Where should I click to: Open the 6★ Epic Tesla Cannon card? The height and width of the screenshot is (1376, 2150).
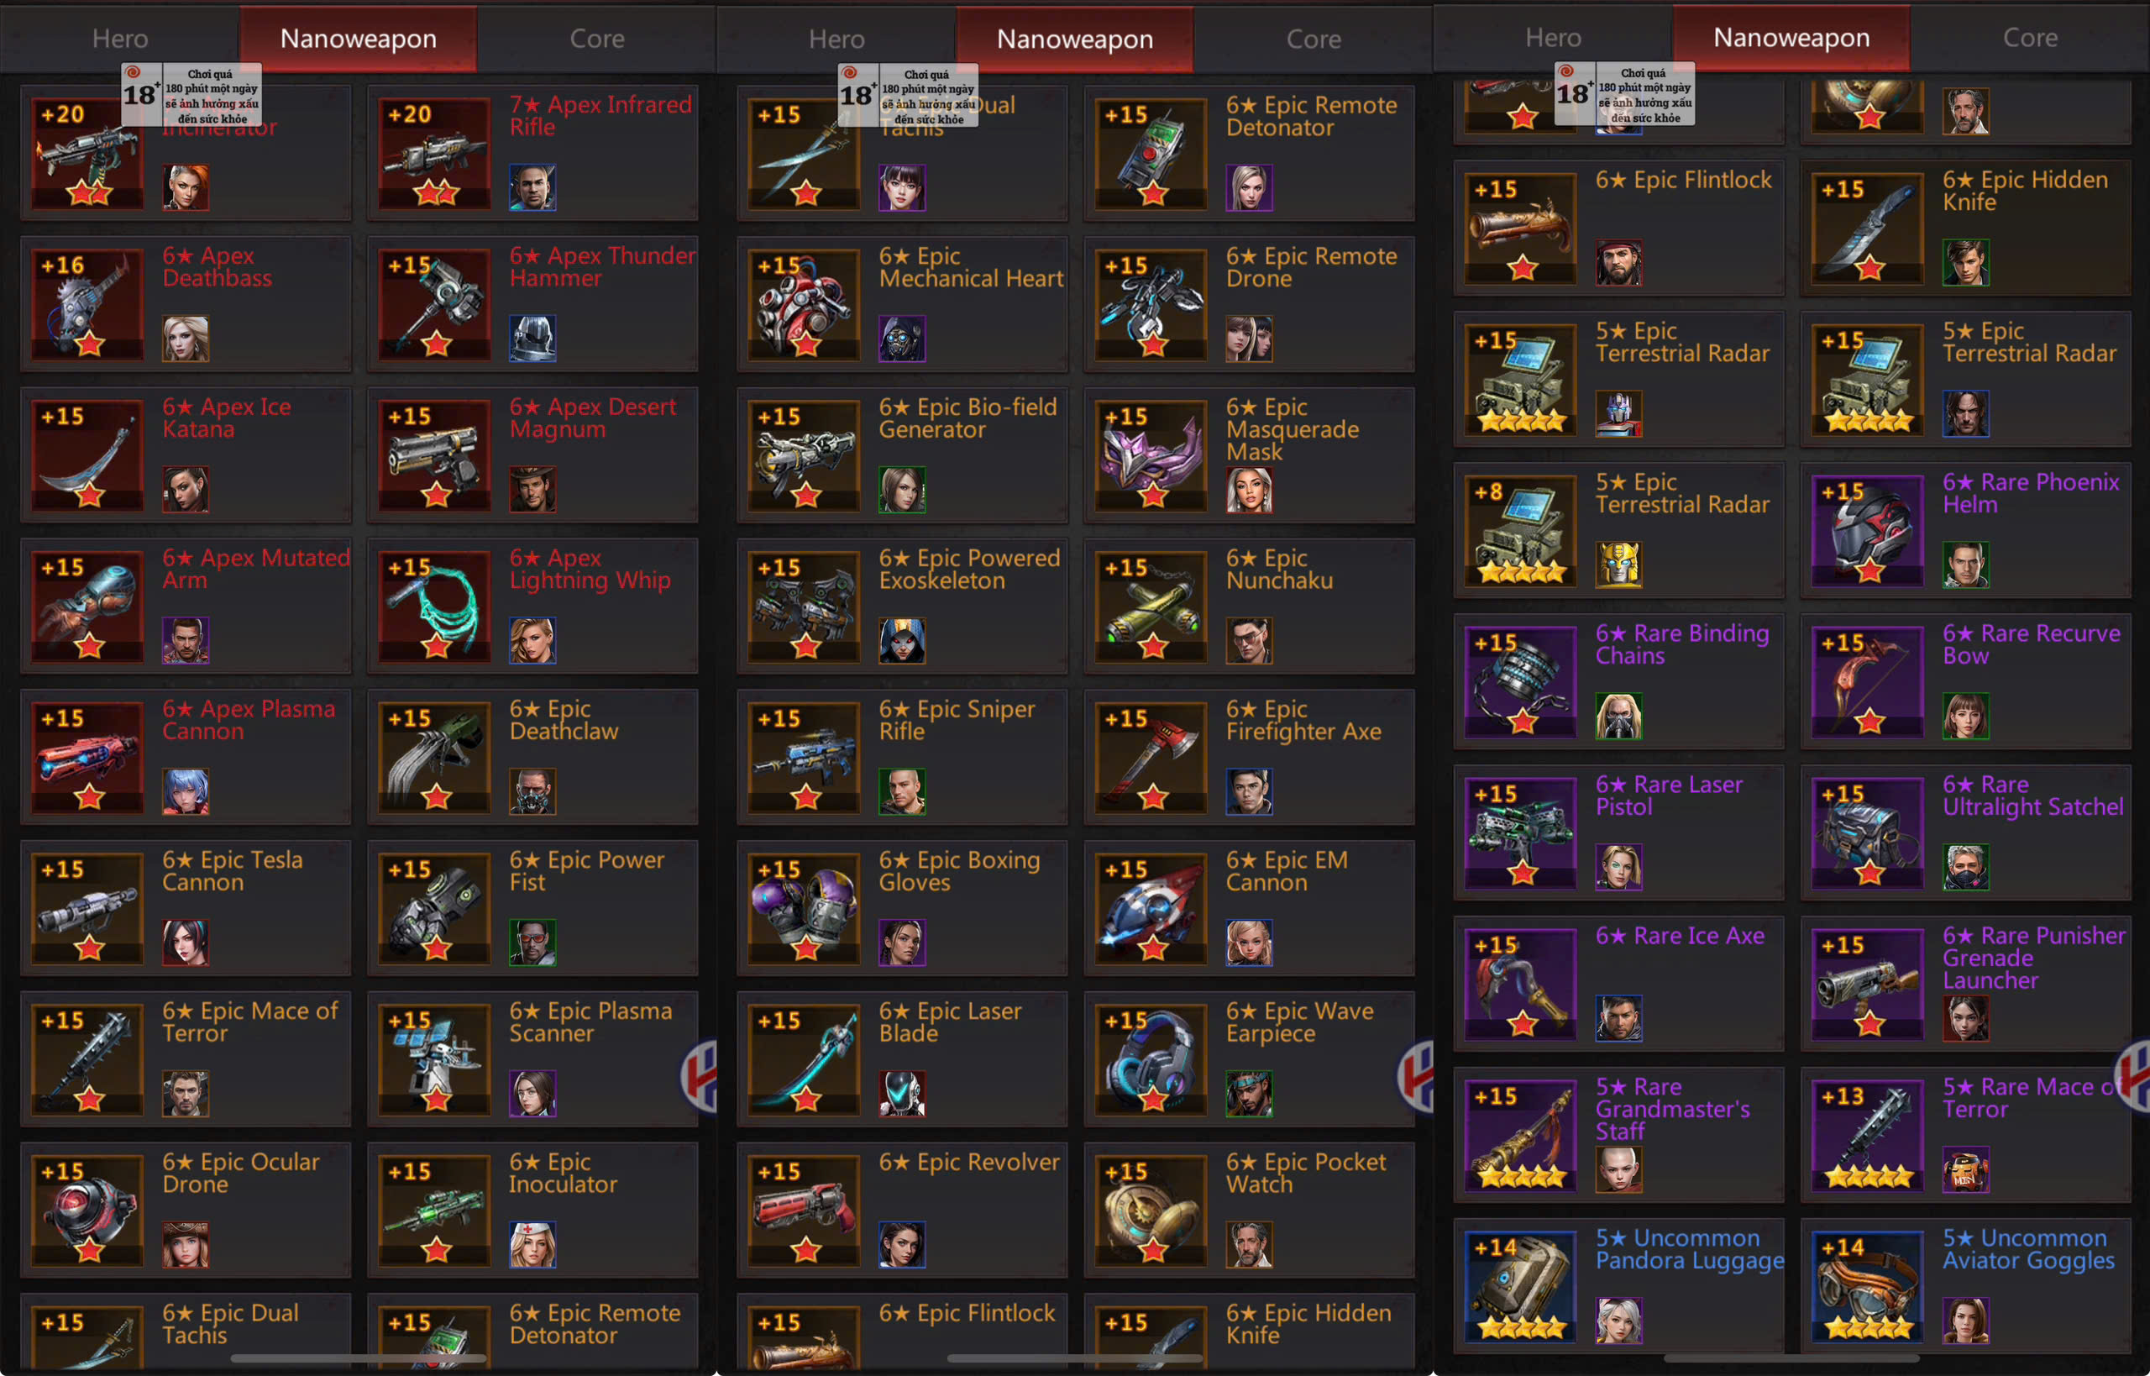(x=186, y=908)
